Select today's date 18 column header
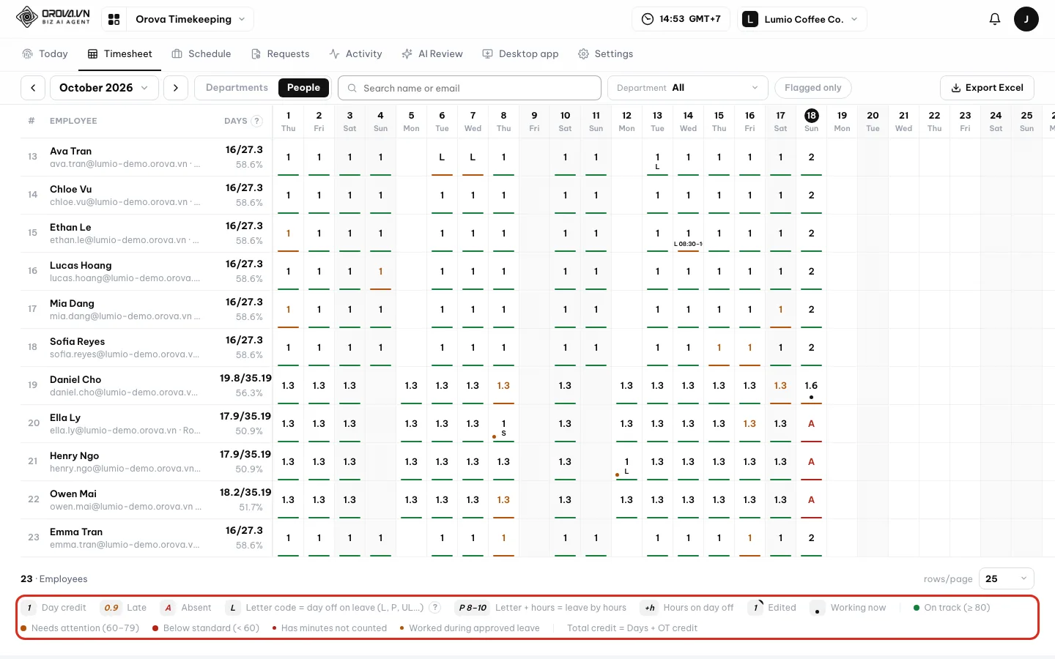The height and width of the screenshot is (659, 1055). 811,121
